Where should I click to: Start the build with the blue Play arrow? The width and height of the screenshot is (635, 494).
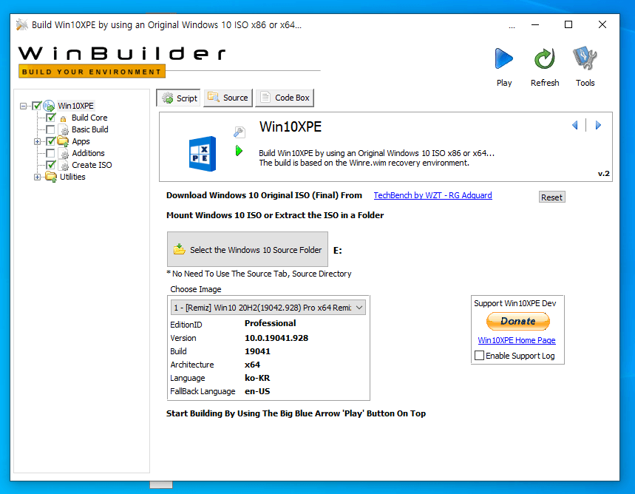[504, 58]
